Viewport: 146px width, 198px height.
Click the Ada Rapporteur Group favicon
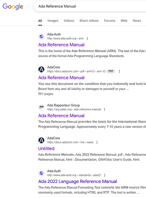coord(41,107)
